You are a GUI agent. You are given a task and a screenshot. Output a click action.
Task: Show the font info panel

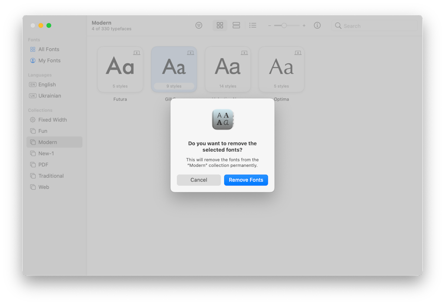coord(317,25)
